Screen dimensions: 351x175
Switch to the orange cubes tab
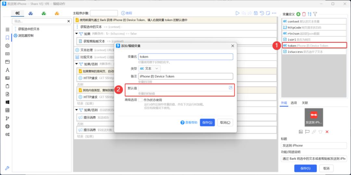click(57, 13)
